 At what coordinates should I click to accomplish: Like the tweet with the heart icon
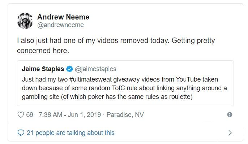[21, 115]
